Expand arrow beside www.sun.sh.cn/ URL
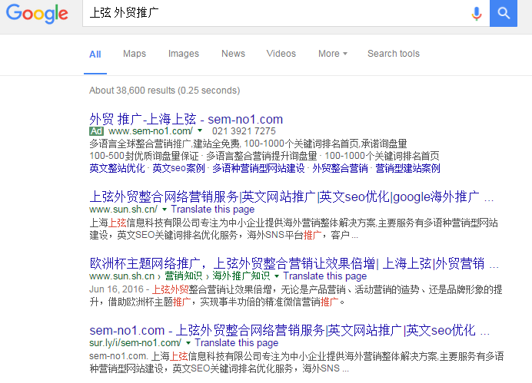532x383 pixels. 165,210
